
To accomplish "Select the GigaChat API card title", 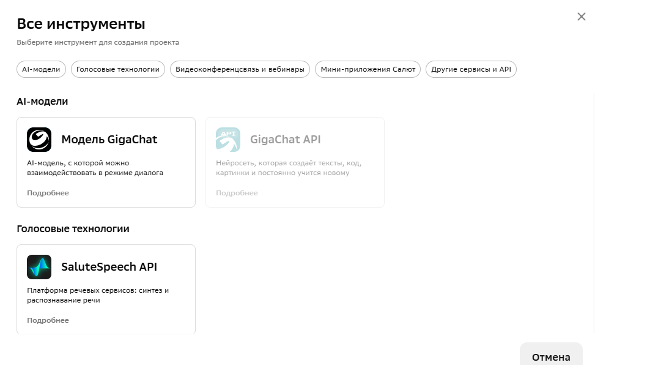I will pos(286,140).
